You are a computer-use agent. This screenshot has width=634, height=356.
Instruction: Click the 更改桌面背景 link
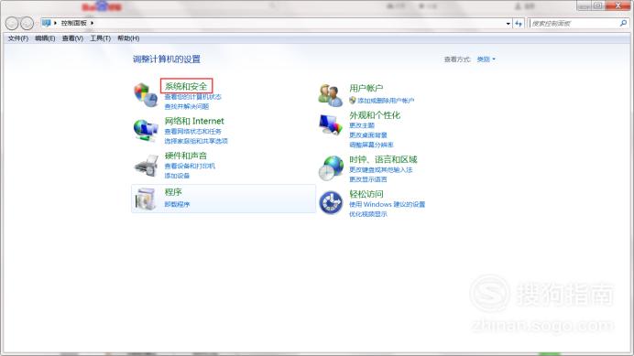coord(368,135)
